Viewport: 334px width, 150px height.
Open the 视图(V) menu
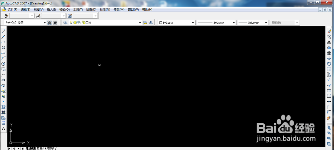pyautogui.click(x=38, y=10)
